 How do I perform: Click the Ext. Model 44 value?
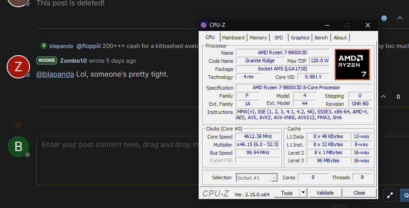tap(305, 104)
